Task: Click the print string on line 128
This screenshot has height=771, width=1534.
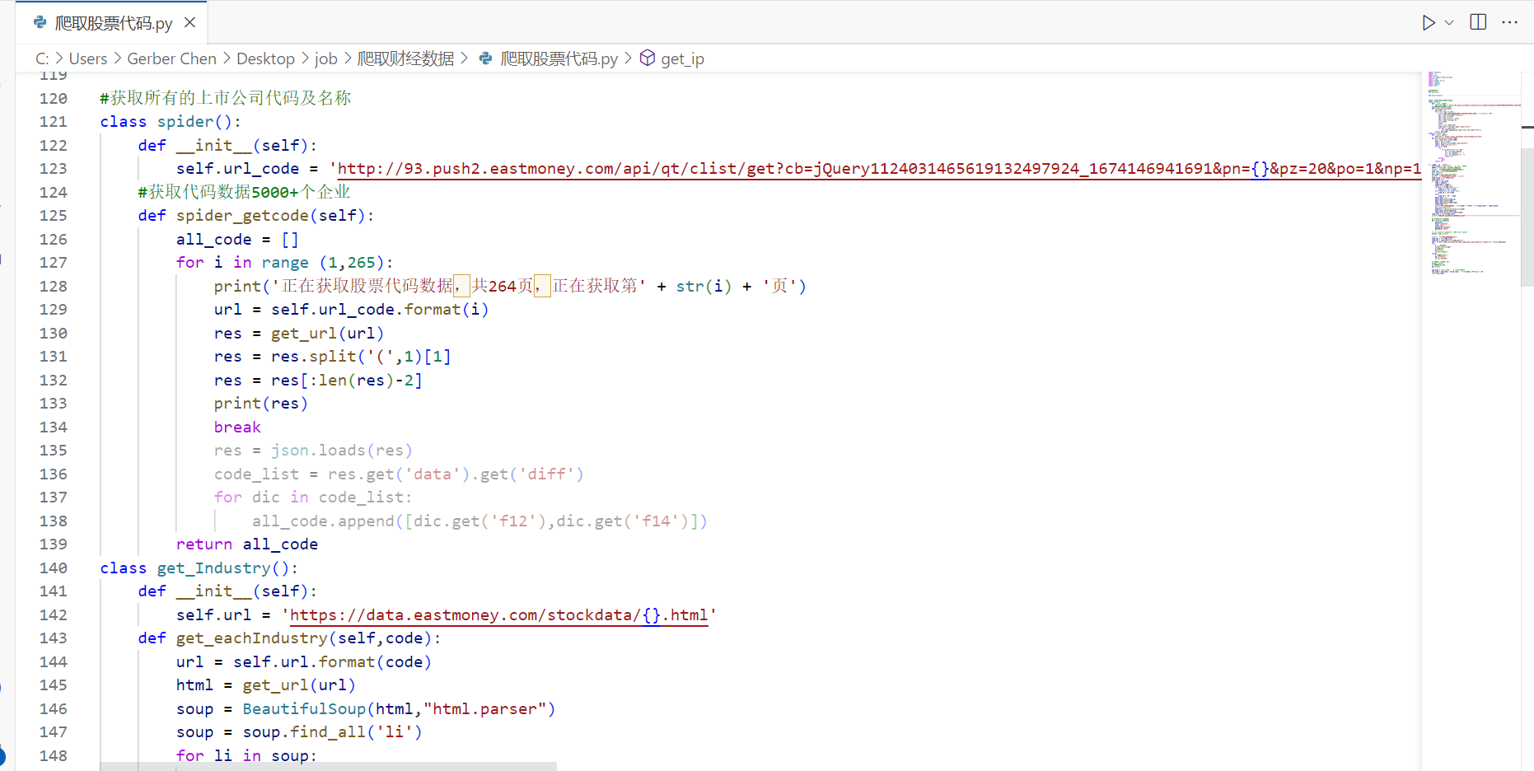Action: 459,286
